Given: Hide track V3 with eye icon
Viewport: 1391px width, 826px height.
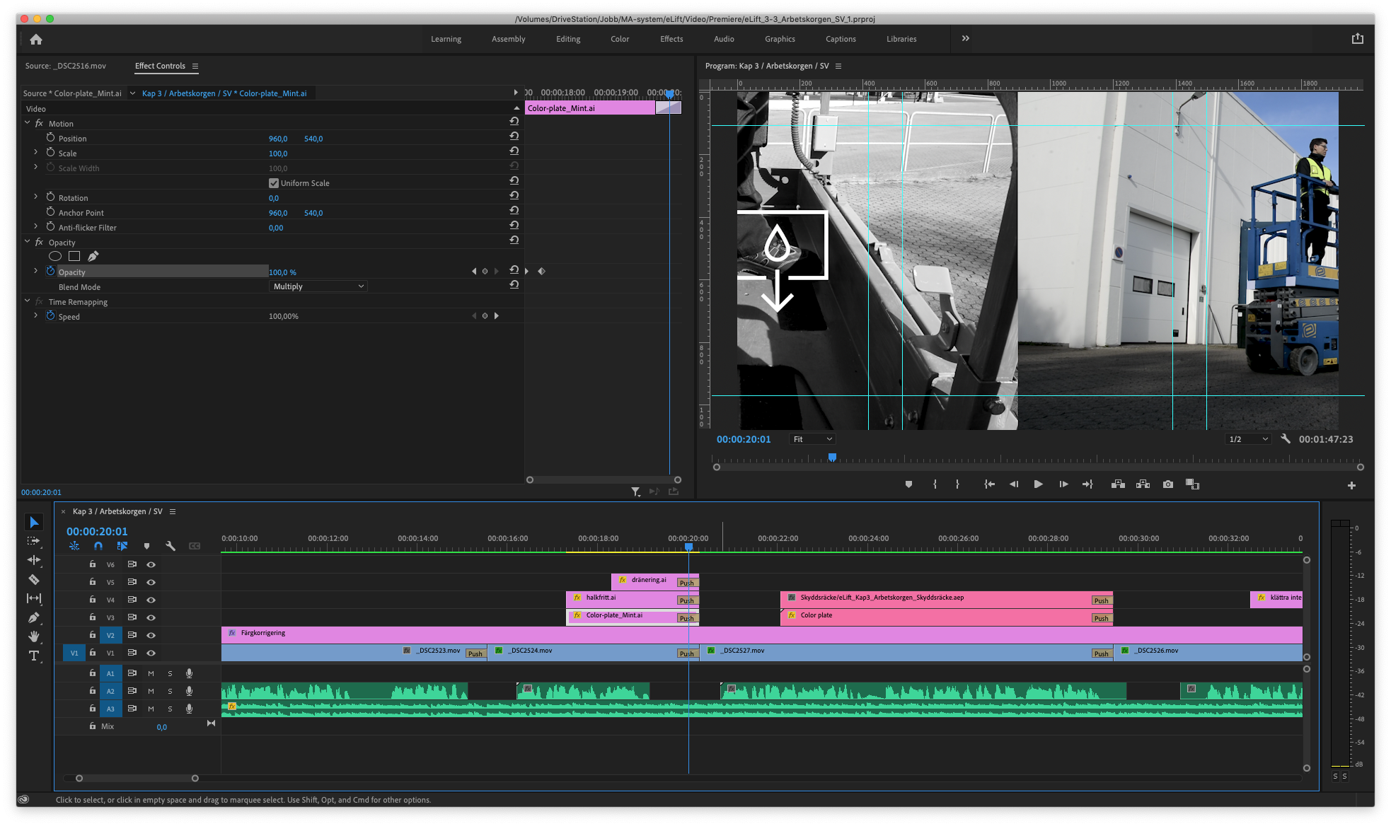Looking at the screenshot, I should (151, 617).
